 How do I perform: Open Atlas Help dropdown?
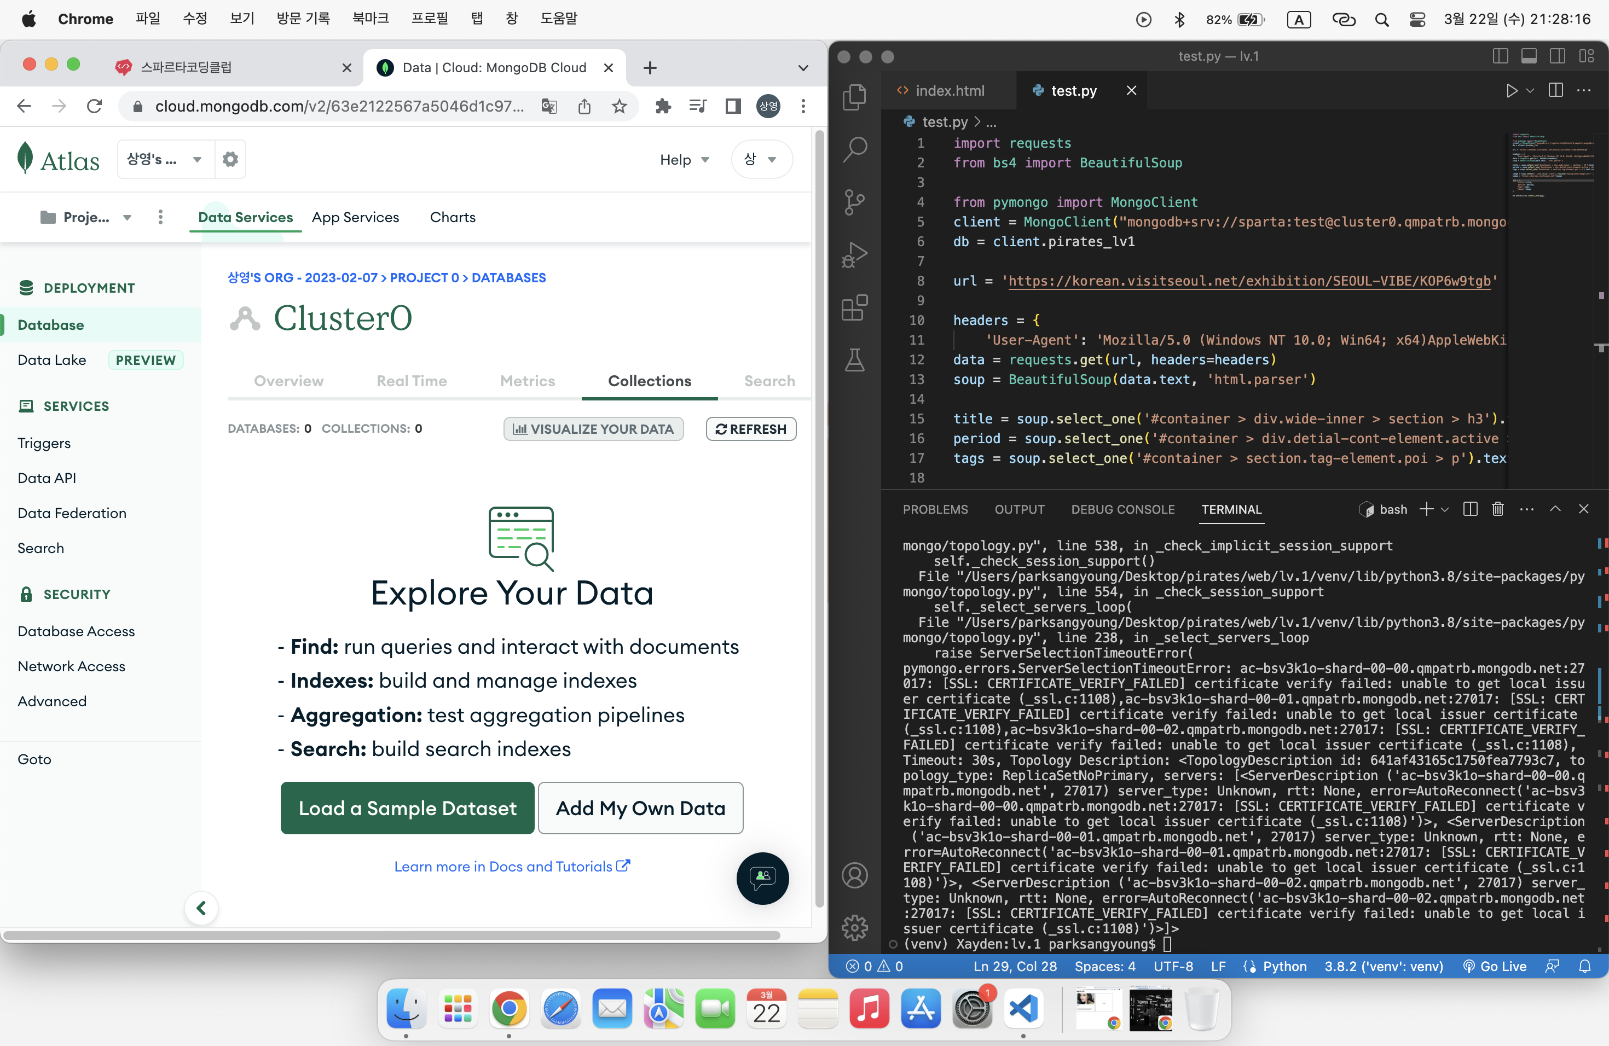(685, 159)
